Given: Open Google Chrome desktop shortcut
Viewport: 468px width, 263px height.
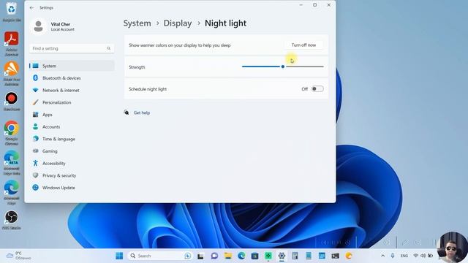Looking at the screenshot, I should click(x=12, y=133).
